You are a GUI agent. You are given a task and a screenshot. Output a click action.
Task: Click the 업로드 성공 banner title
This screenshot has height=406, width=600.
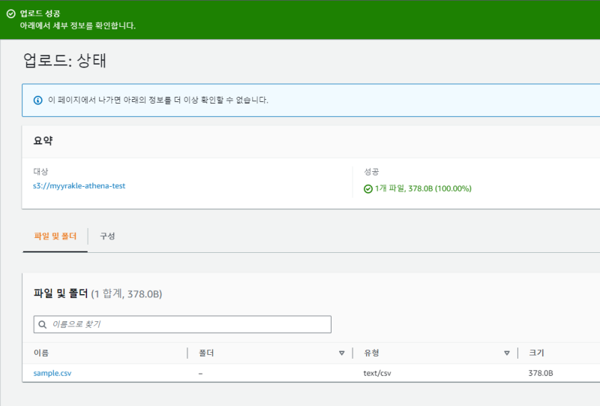(x=40, y=14)
